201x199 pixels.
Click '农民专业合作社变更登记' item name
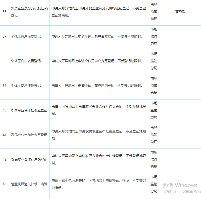29,135
